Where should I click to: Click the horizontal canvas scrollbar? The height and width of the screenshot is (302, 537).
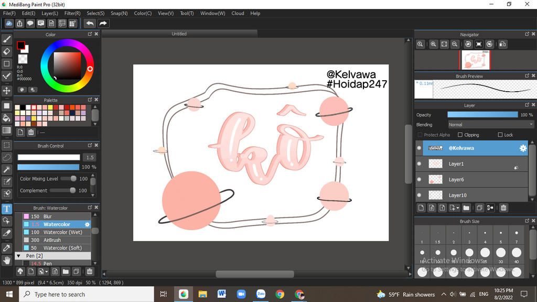click(x=255, y=274)
